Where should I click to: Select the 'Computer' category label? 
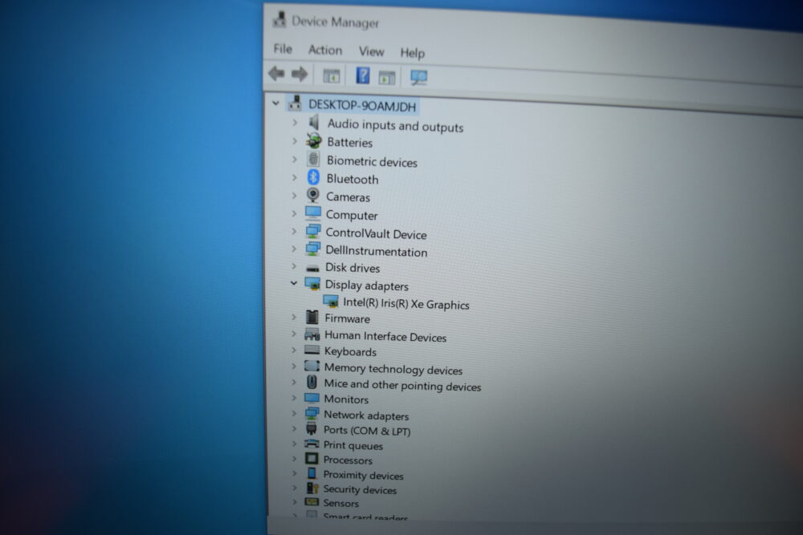click(x=352, y=215)
